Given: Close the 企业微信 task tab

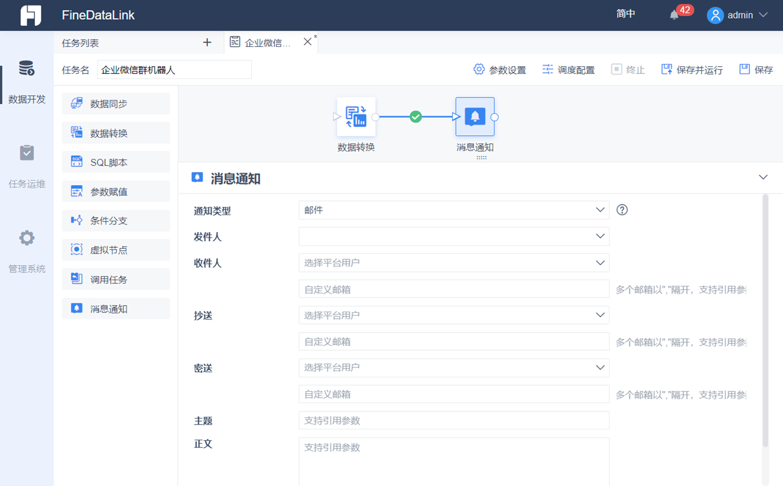Looking at the screenshot, I should (x=307, y=42).
